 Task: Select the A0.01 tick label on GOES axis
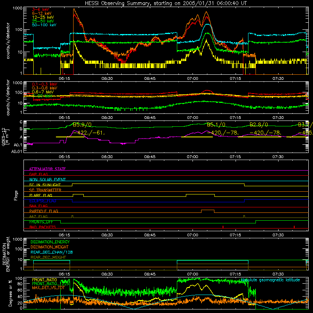16,151
